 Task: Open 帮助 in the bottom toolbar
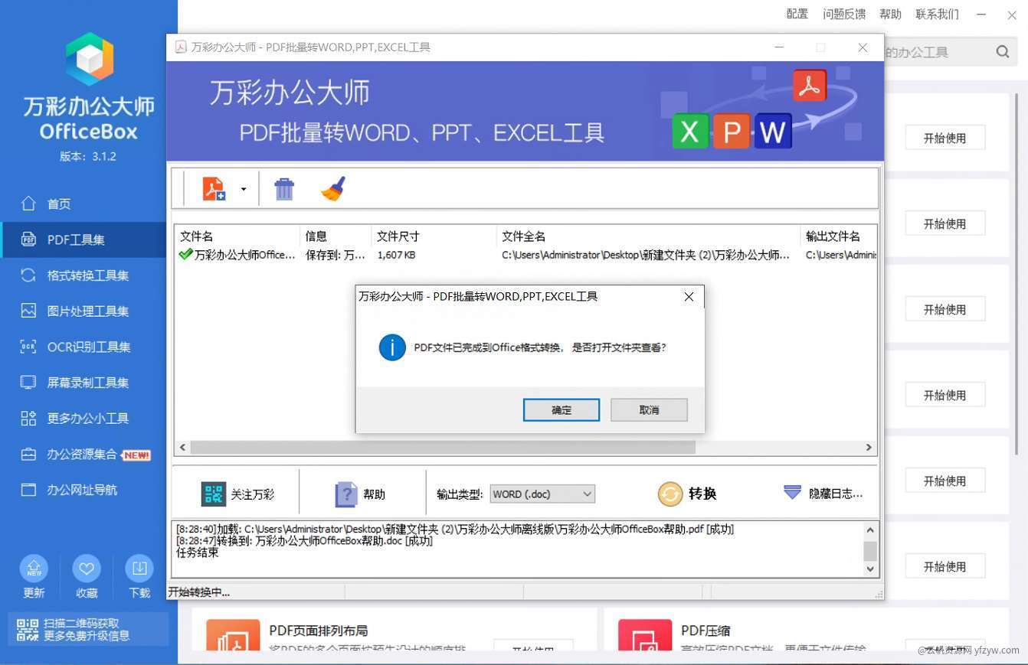(360, 494)
